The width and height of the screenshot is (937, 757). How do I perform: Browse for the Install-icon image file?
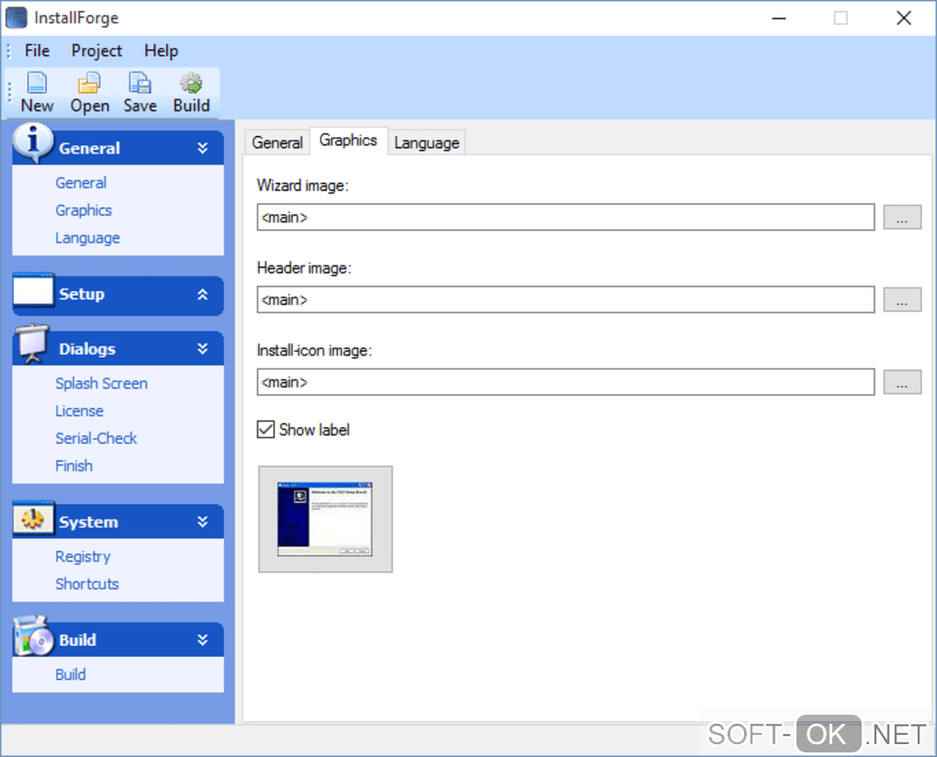(902, 382)
